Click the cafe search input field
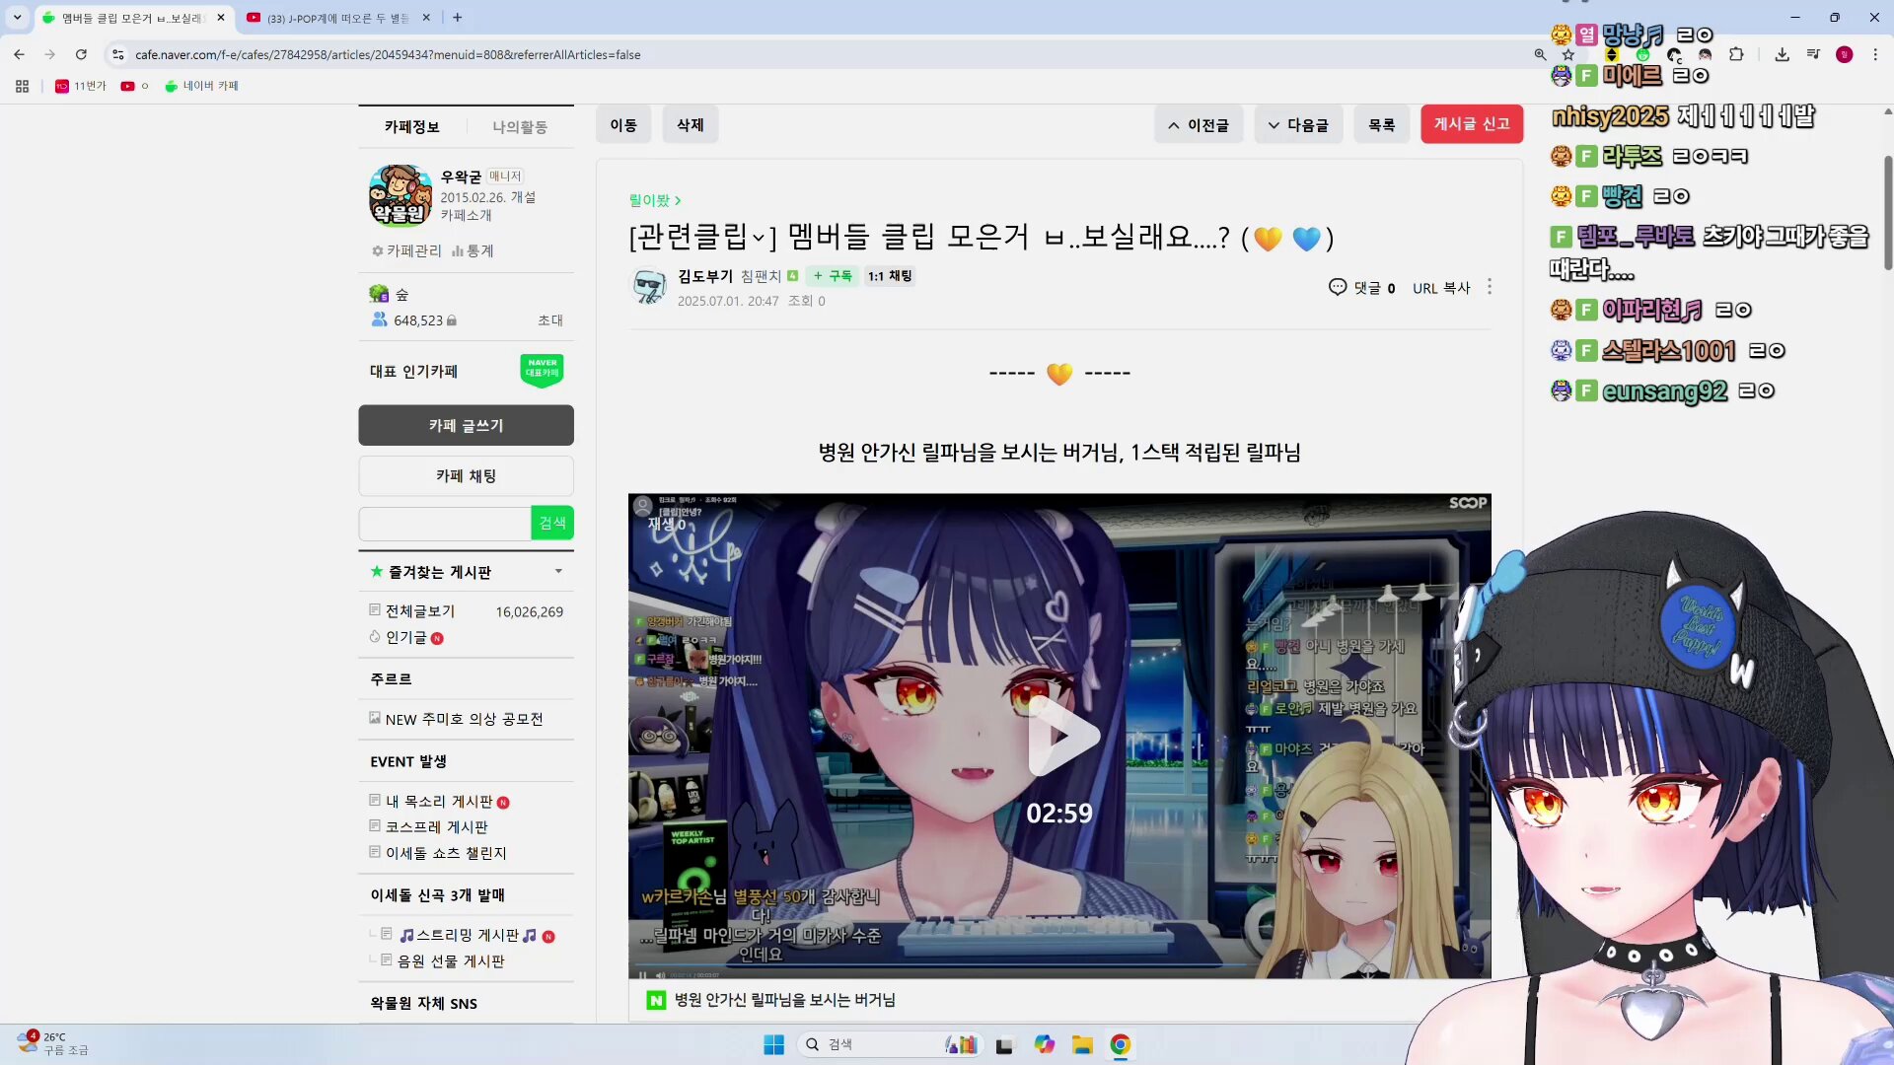 445,523
